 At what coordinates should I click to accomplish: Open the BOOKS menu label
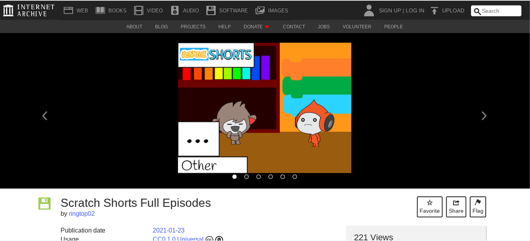[x=117, y=11]
